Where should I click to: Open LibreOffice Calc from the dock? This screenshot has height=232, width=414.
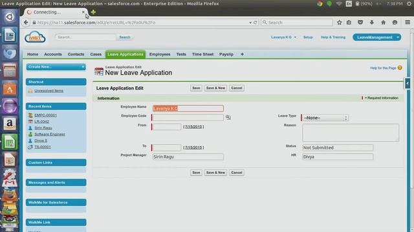pyautogui.click(x=10, y=142)
